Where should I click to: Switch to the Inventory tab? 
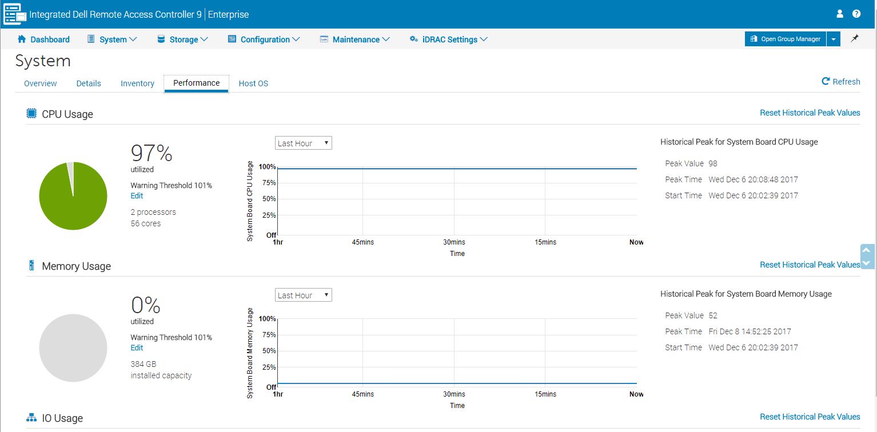click(x=137, y=83)
